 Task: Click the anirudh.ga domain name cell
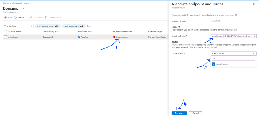pyautogui.click(x=13, y=37)
